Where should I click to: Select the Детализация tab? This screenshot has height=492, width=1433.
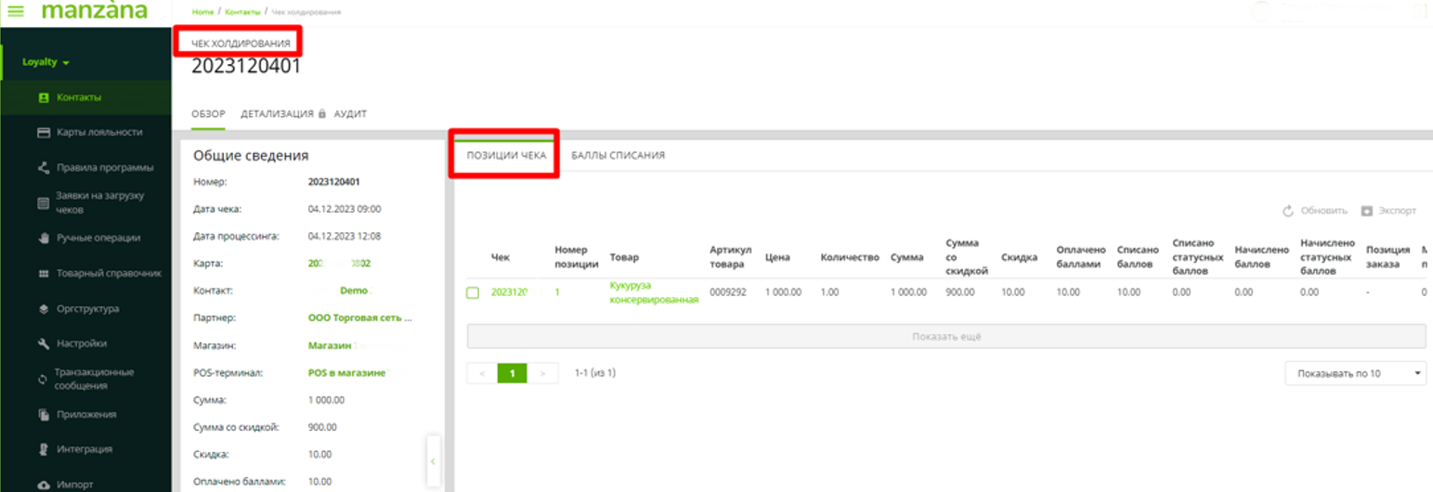pos(277,114)
